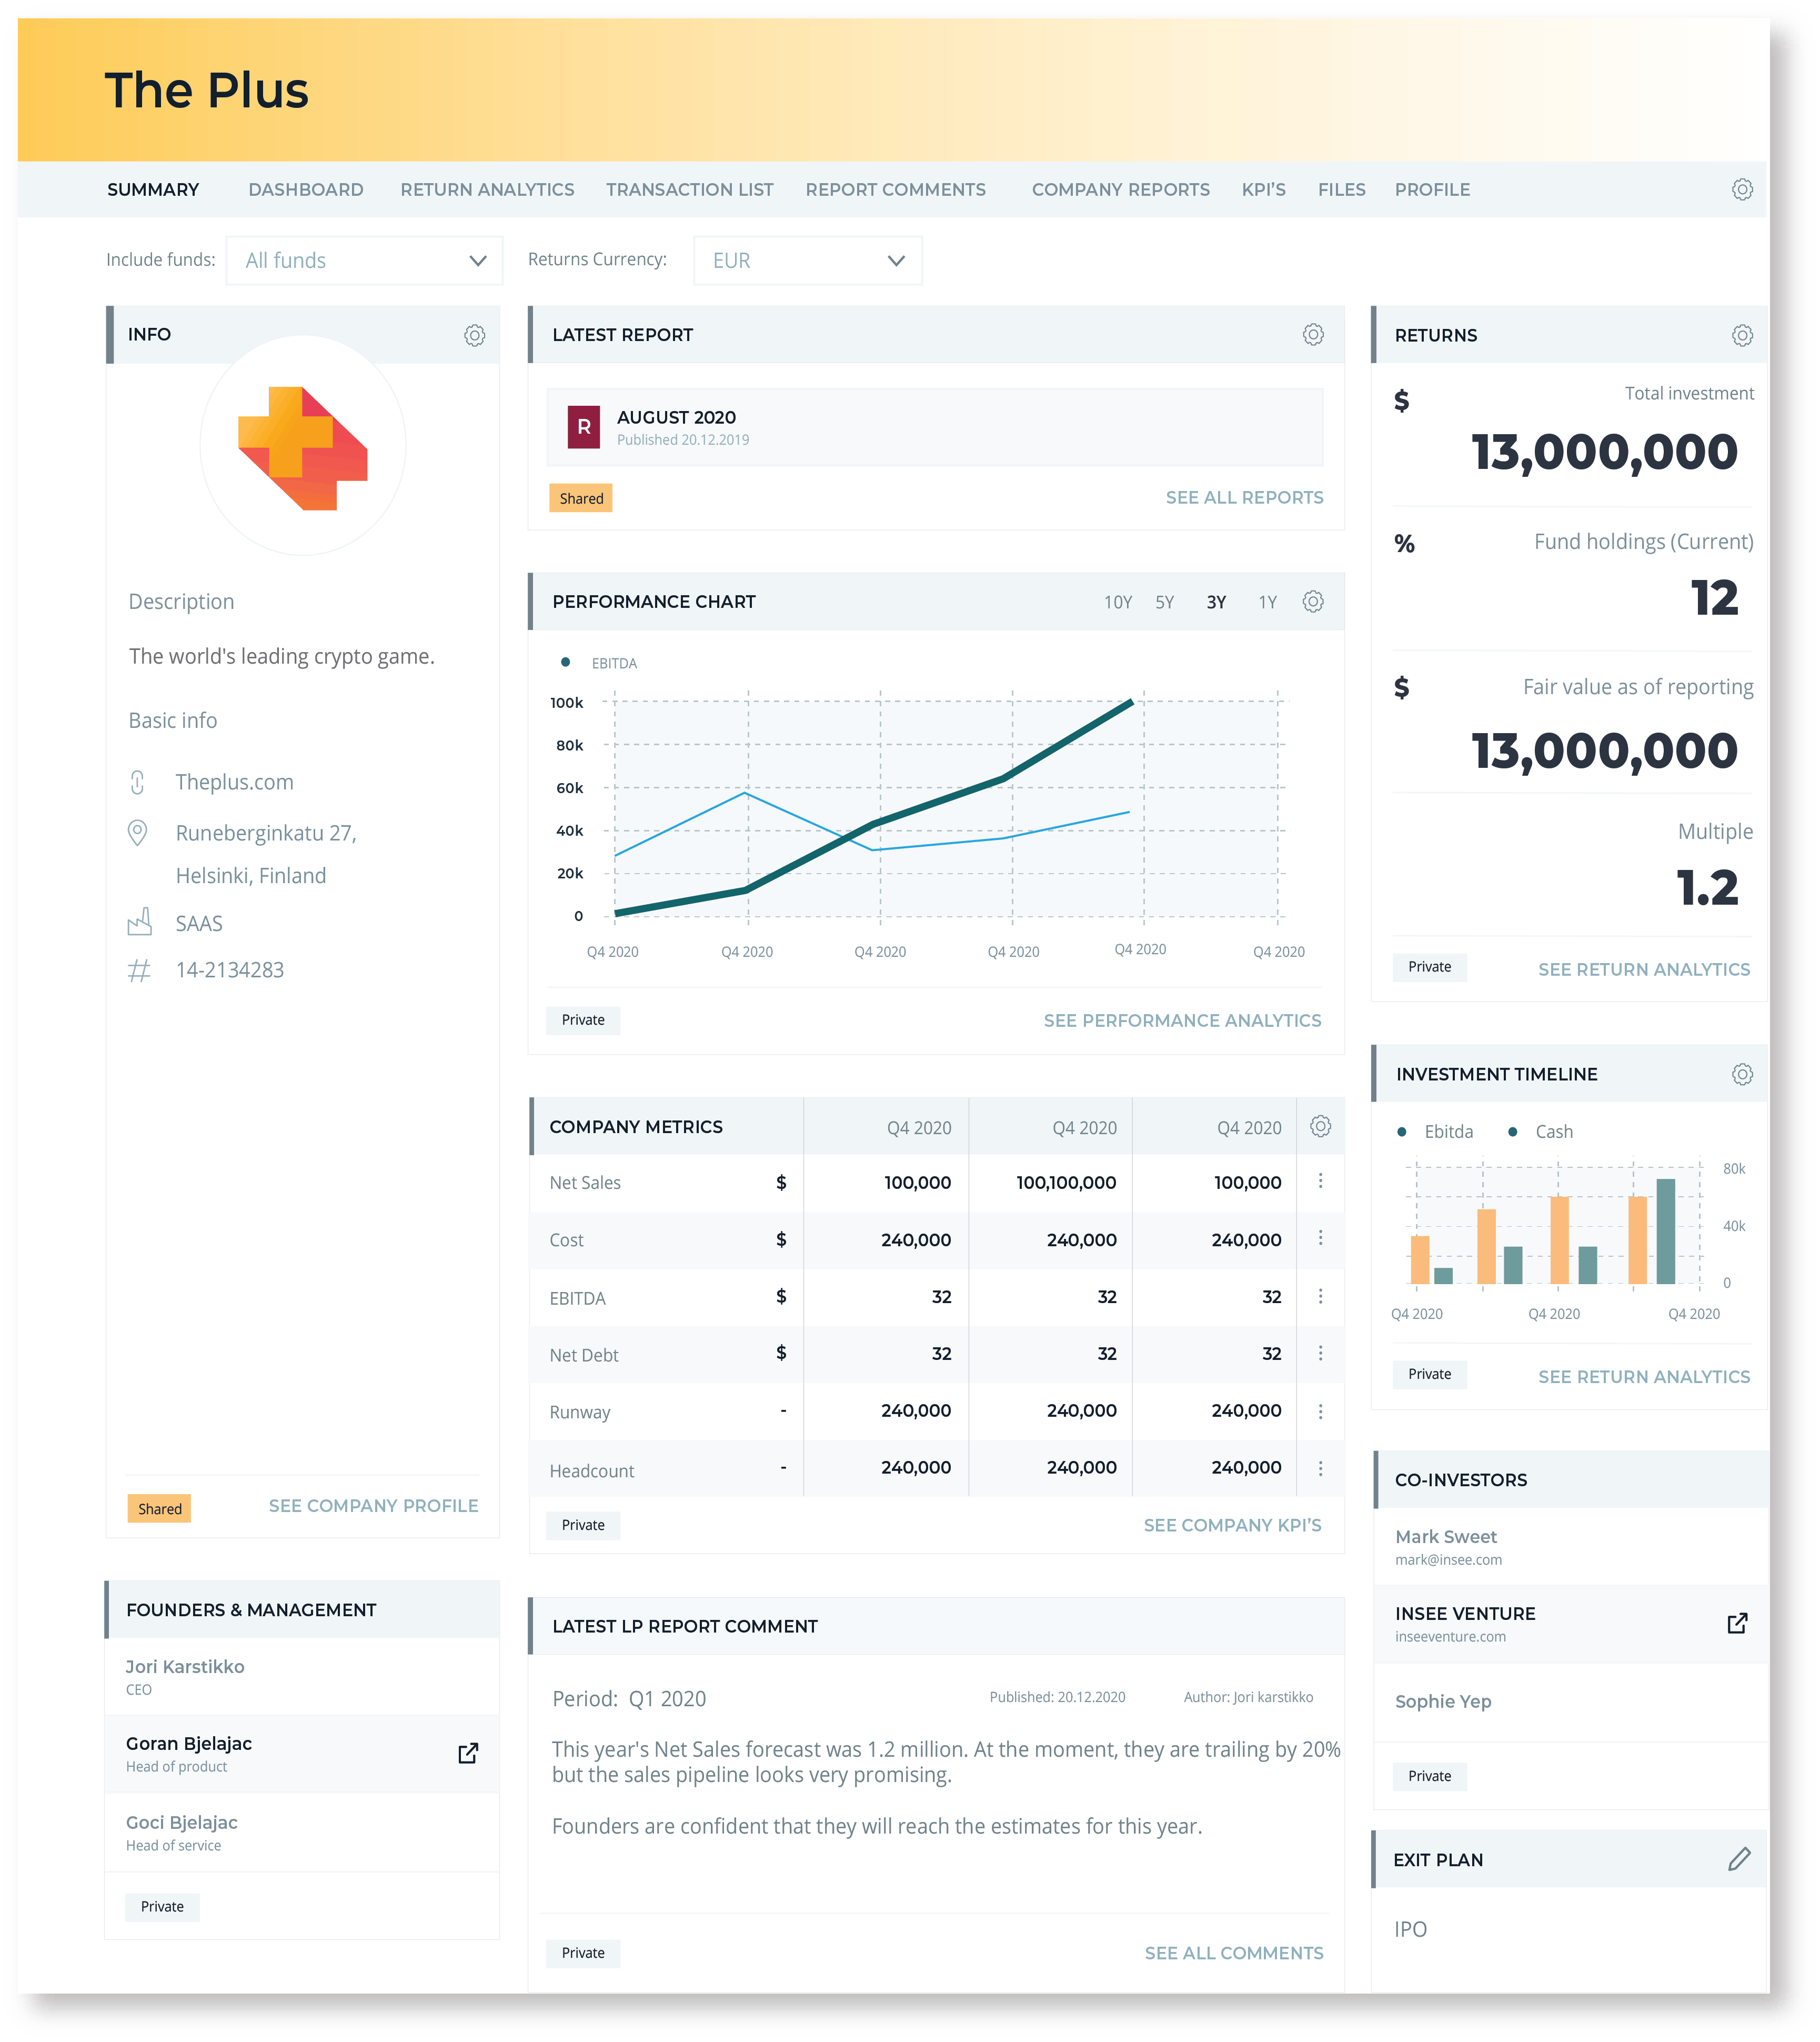Follow See Company Profile link
1820x2042 pixels.
coord(373,1505)
